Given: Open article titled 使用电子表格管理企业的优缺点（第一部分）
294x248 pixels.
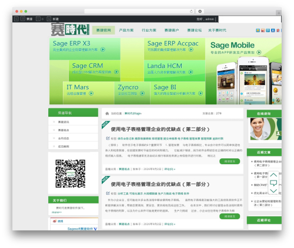Looking at the screenshot, I should pyautogui.click(x=161, y=184).
